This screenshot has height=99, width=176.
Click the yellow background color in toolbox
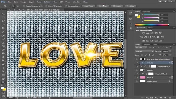[x=4, y=89]
